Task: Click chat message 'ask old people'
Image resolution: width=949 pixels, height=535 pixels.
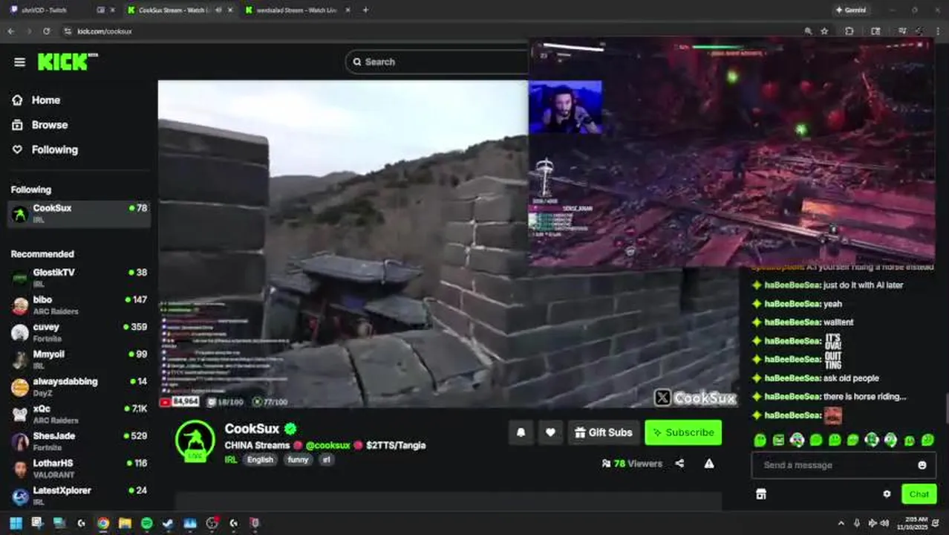Action: pos(851,377)
